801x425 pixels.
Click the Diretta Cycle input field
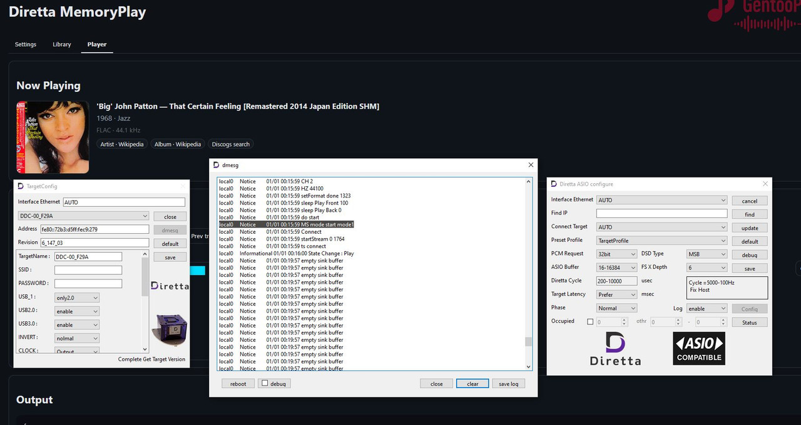[x=617, y=281]
